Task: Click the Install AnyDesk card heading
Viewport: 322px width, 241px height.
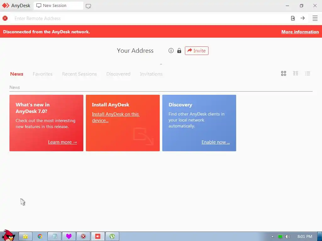Action: (110, 105)
